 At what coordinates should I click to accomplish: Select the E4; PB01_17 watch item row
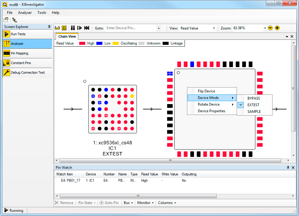click(175, 181)
